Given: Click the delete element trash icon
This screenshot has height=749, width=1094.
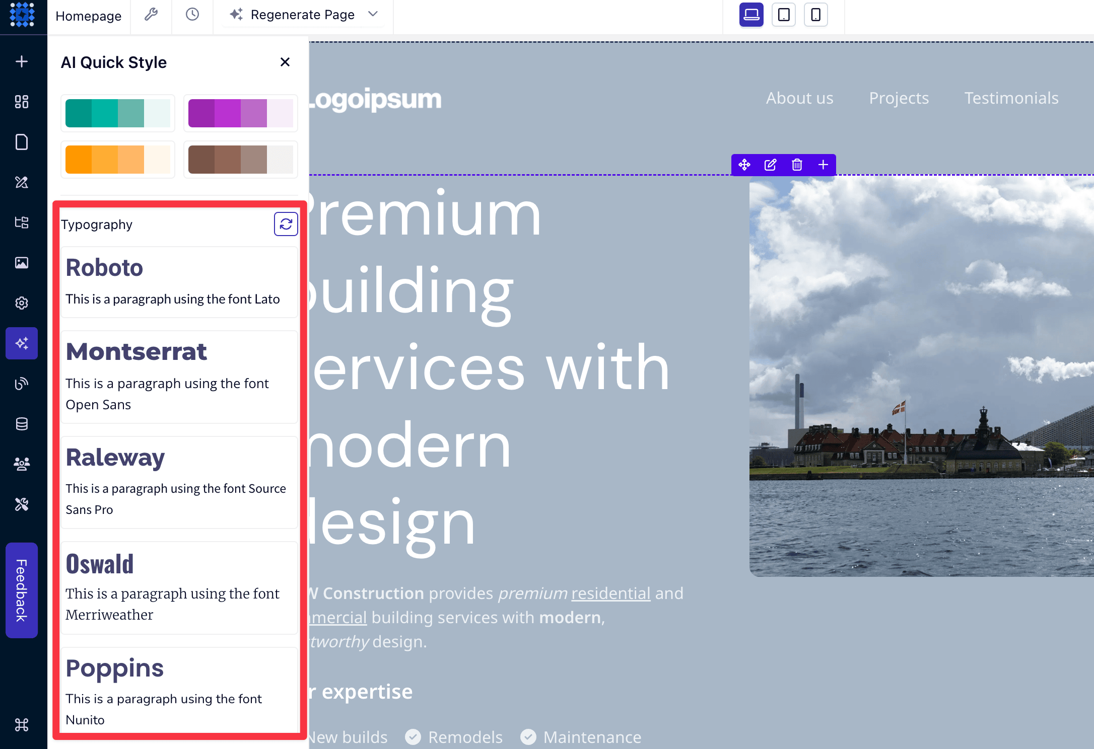Looking at the screenshot, I should coord(796,165).
